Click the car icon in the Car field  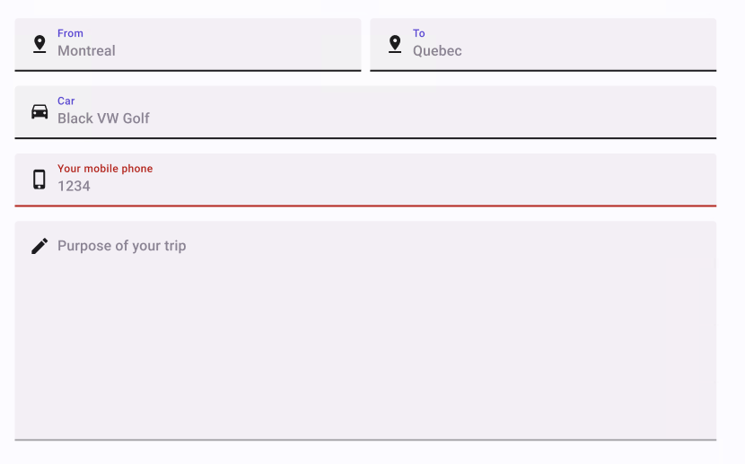click(39, 111)
